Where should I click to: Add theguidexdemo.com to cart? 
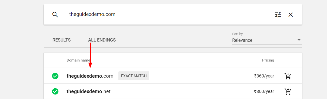coord(288,76)
